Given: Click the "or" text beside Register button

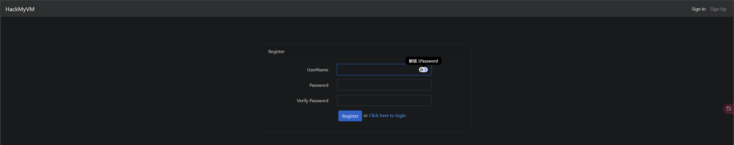Looking at the screenshot, I should pos(365,116).
